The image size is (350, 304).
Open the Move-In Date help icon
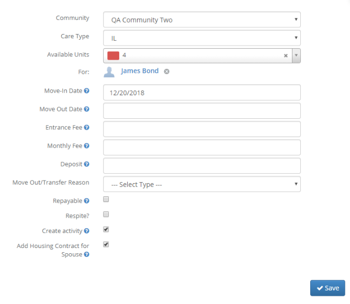coord(87,91)
